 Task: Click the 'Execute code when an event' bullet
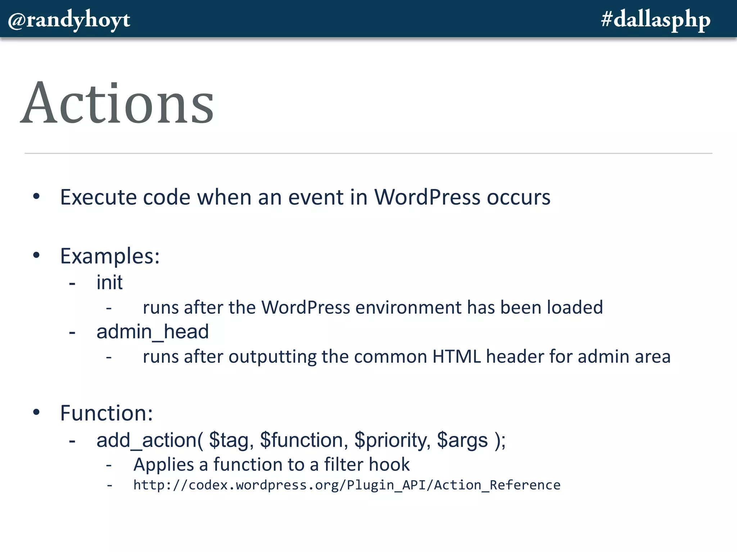pos(305,197)
